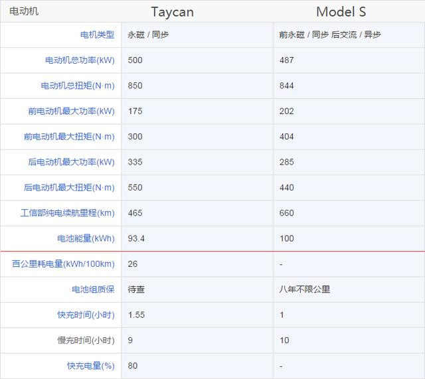Click Taycan battery energy value 93.4

pyautogui.click(x=136, y=238)
